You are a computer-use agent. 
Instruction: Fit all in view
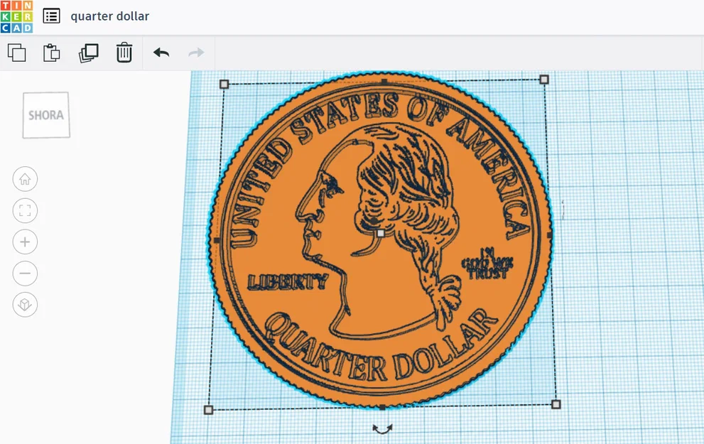pyautogui.click(x=25, y=210)
